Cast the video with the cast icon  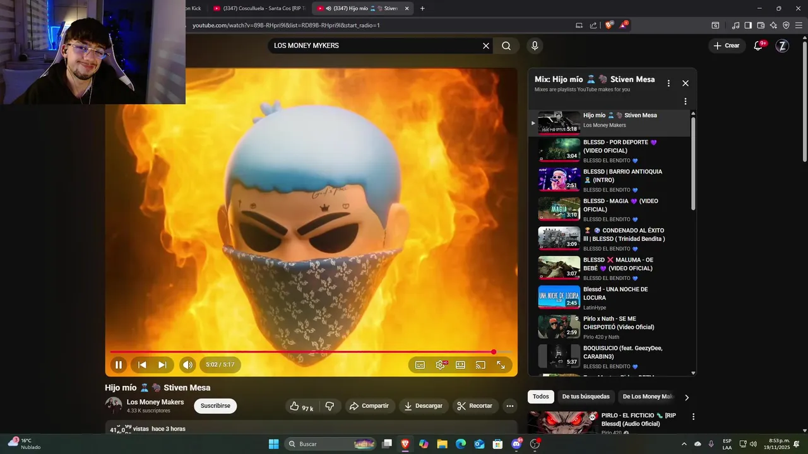click(x=480, y=364)
